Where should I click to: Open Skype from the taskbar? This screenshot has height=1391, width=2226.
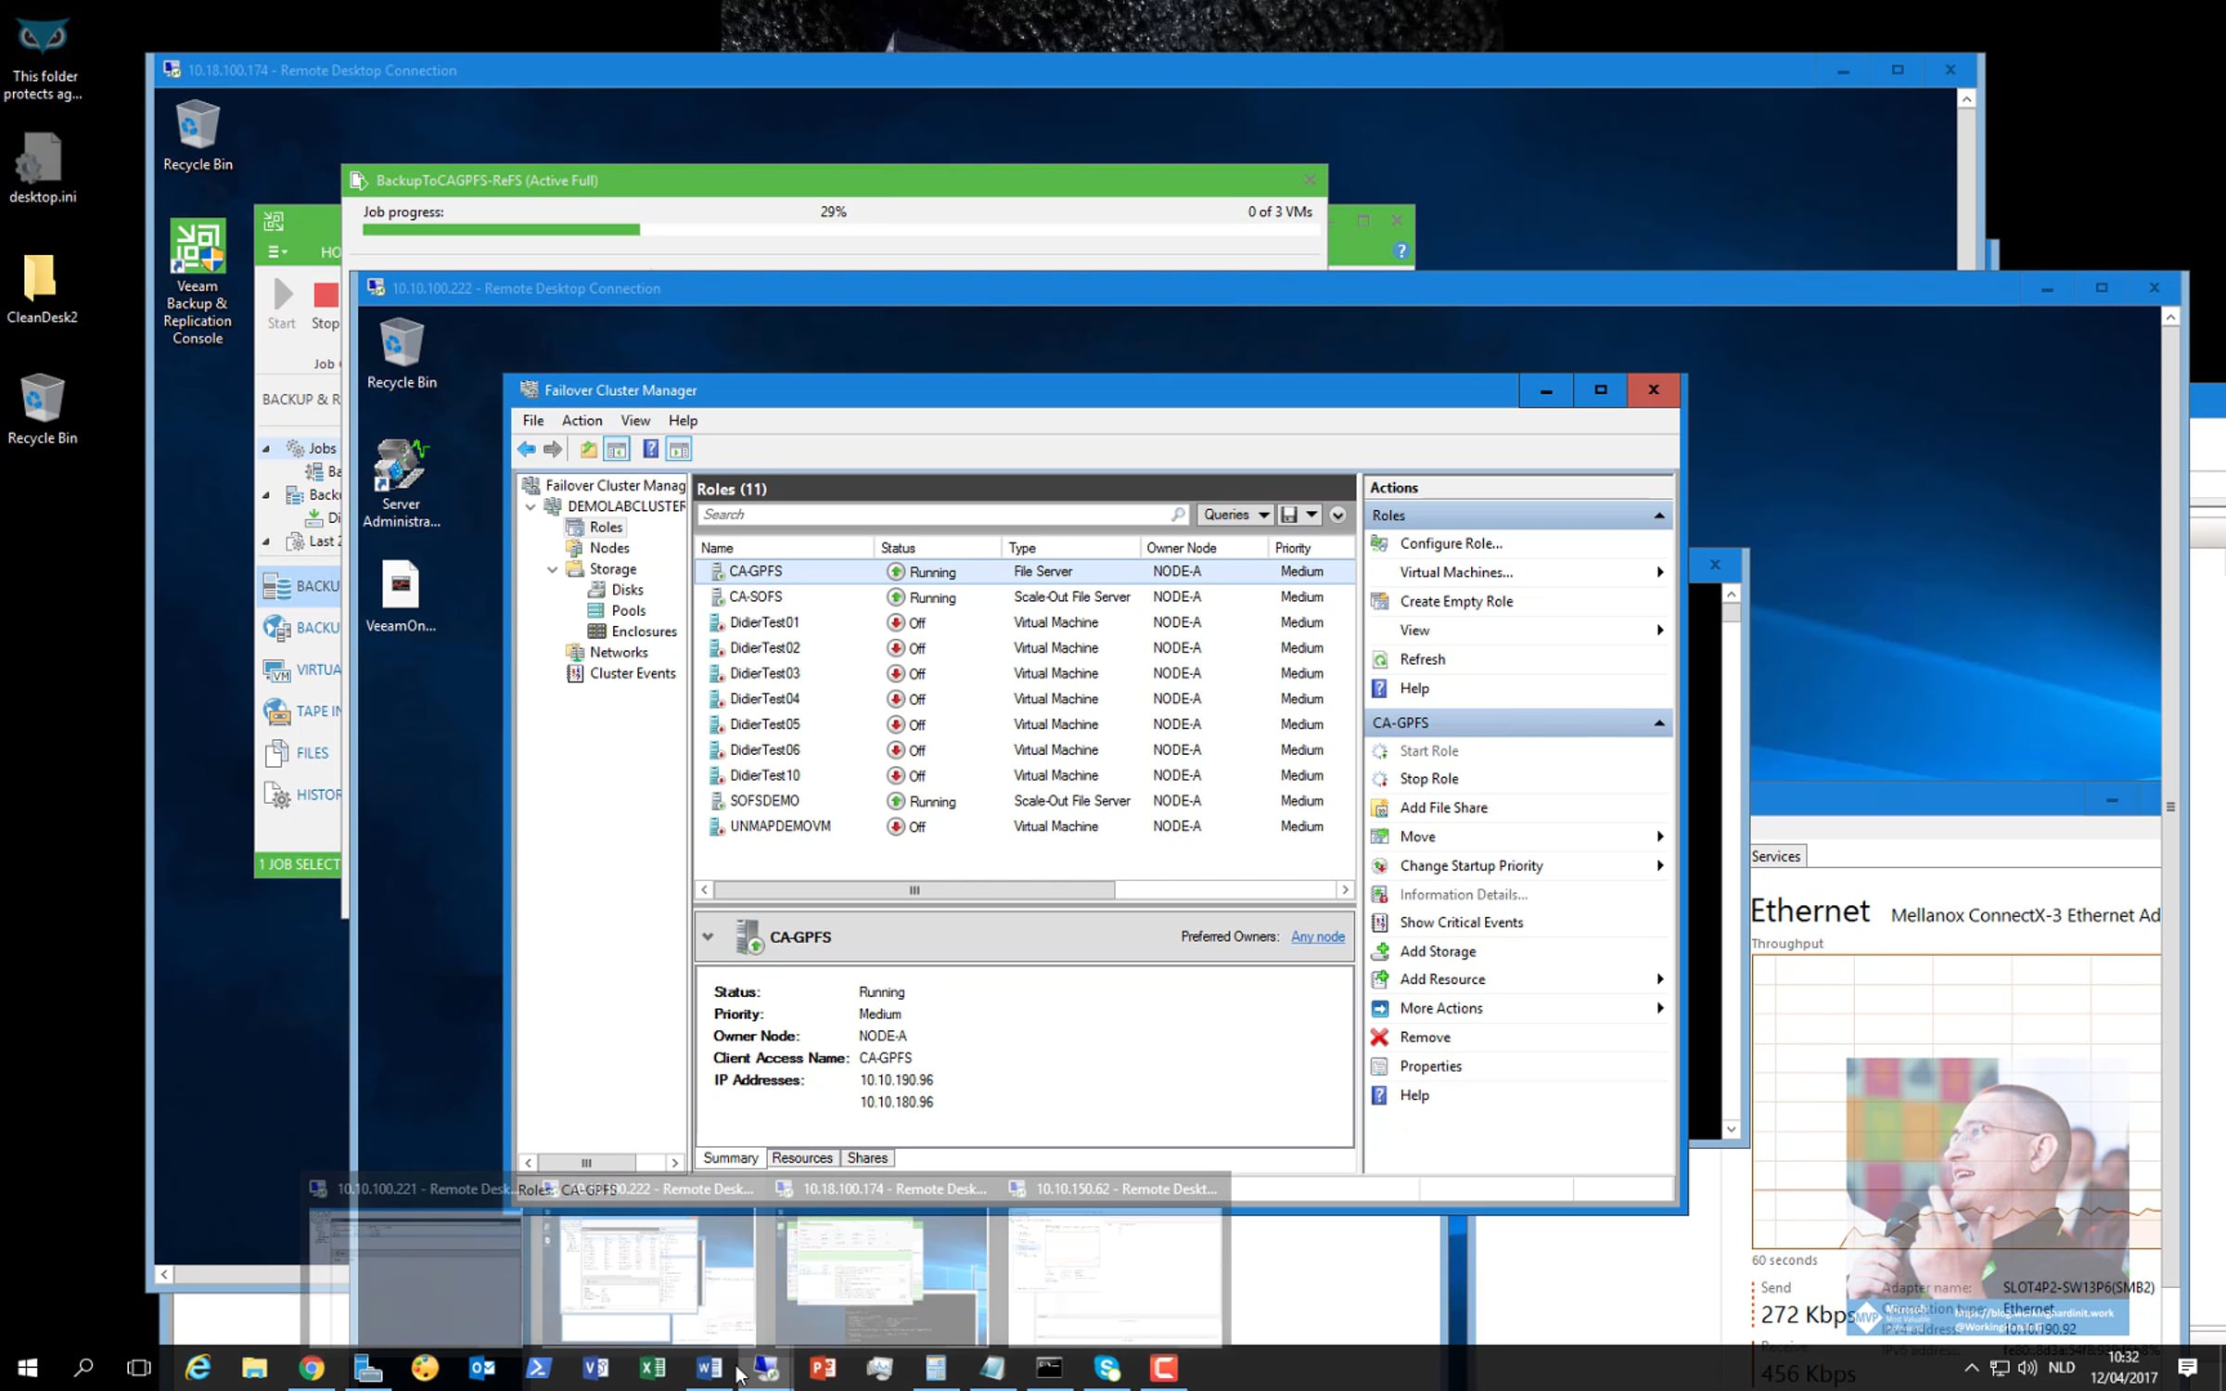click(1107, 1368)
